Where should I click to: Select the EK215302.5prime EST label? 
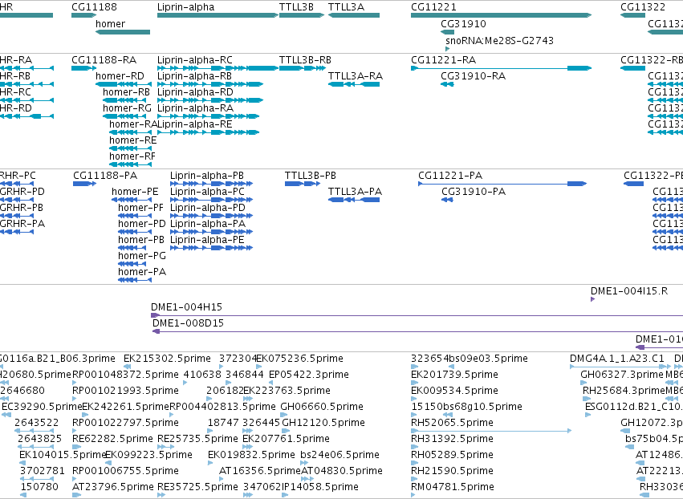click(167, 359)
